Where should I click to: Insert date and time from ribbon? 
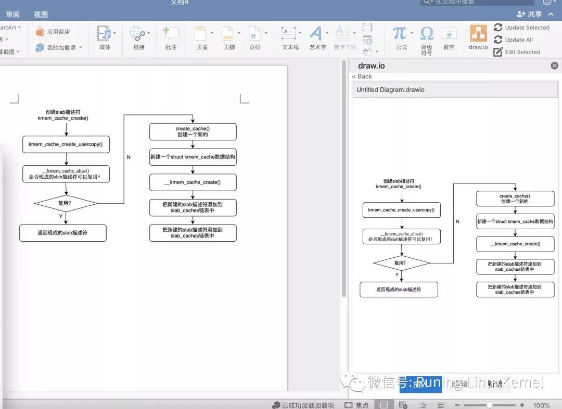(367, 40)
